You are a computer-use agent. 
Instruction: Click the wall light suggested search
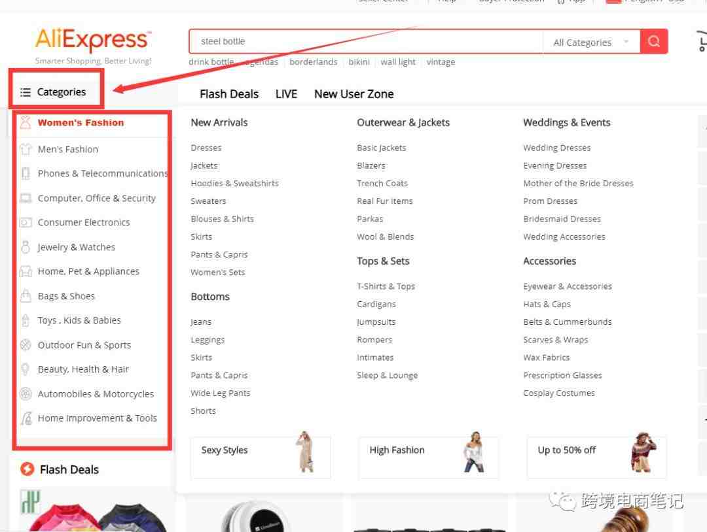click(x=398, y=61)
